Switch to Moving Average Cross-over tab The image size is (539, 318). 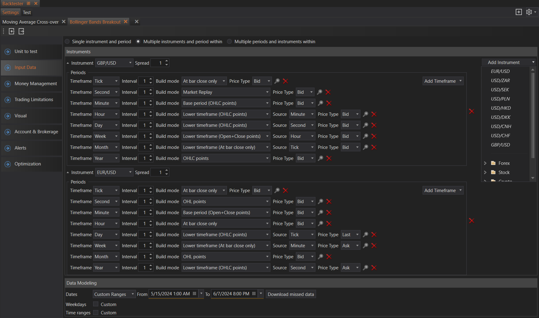point(30,22)
